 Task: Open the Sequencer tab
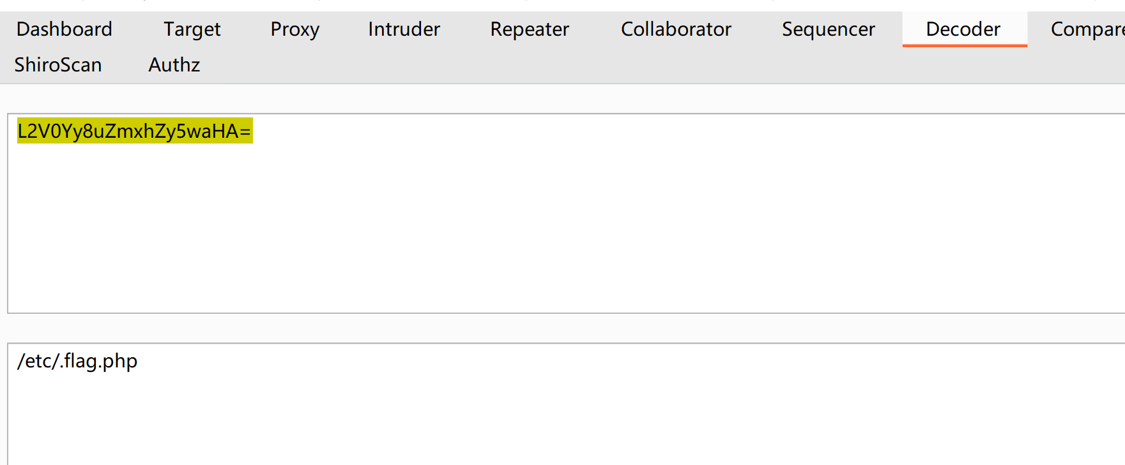[x=828, y=29]
